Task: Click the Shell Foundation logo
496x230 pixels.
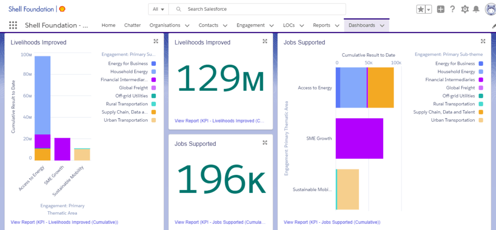Action: [37, 9]
